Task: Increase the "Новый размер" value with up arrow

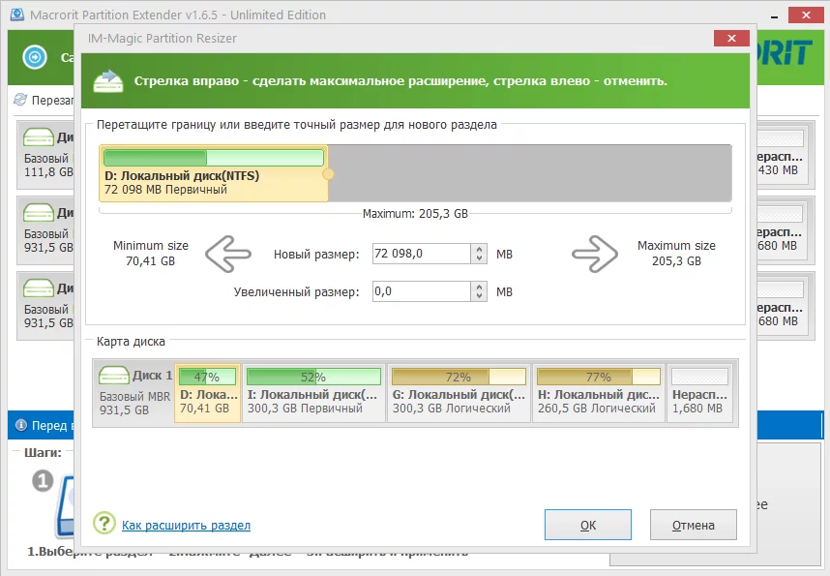Action: tap(479, 249)
